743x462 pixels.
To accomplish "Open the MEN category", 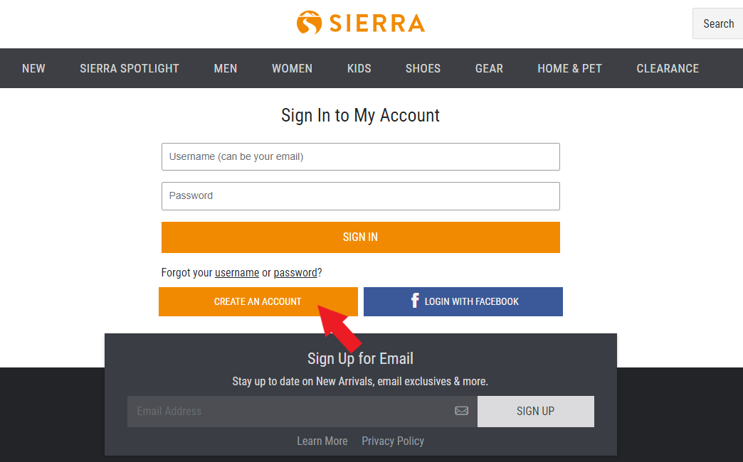I will click(x=225, y=68).
